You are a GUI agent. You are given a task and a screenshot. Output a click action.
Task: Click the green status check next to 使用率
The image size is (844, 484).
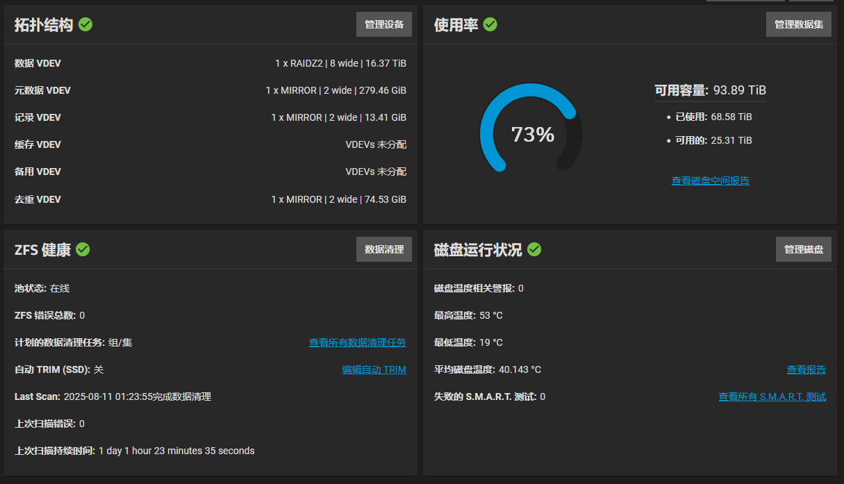490,24
